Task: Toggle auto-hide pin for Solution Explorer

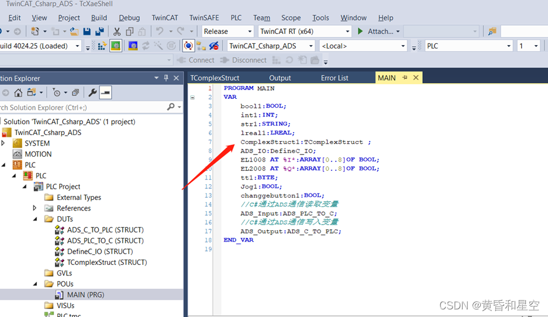Action: (x=166, y=78)
